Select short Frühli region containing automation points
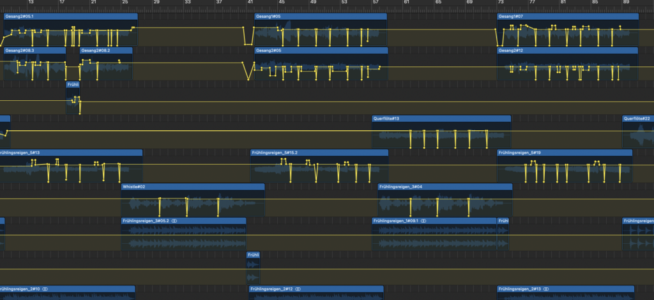Image resolution: width=654 pixels, height=300 pixels. [73, 98]
